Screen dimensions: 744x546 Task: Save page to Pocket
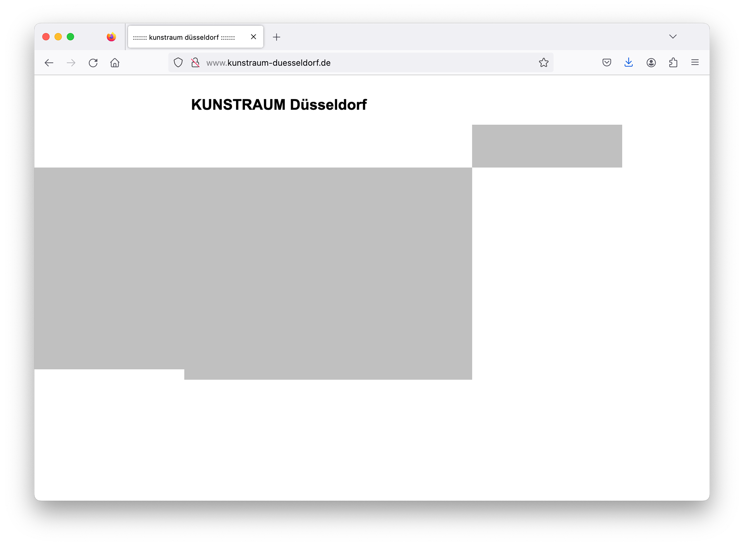pos(606,63)
